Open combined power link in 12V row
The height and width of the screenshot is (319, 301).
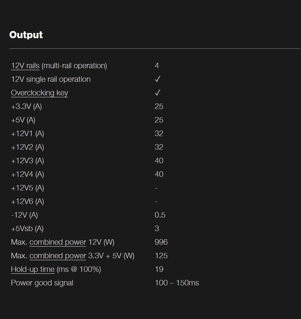click(x=58, y=242)
